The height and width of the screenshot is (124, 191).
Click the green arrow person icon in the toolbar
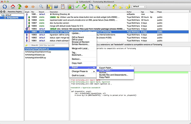coord(19,7)
